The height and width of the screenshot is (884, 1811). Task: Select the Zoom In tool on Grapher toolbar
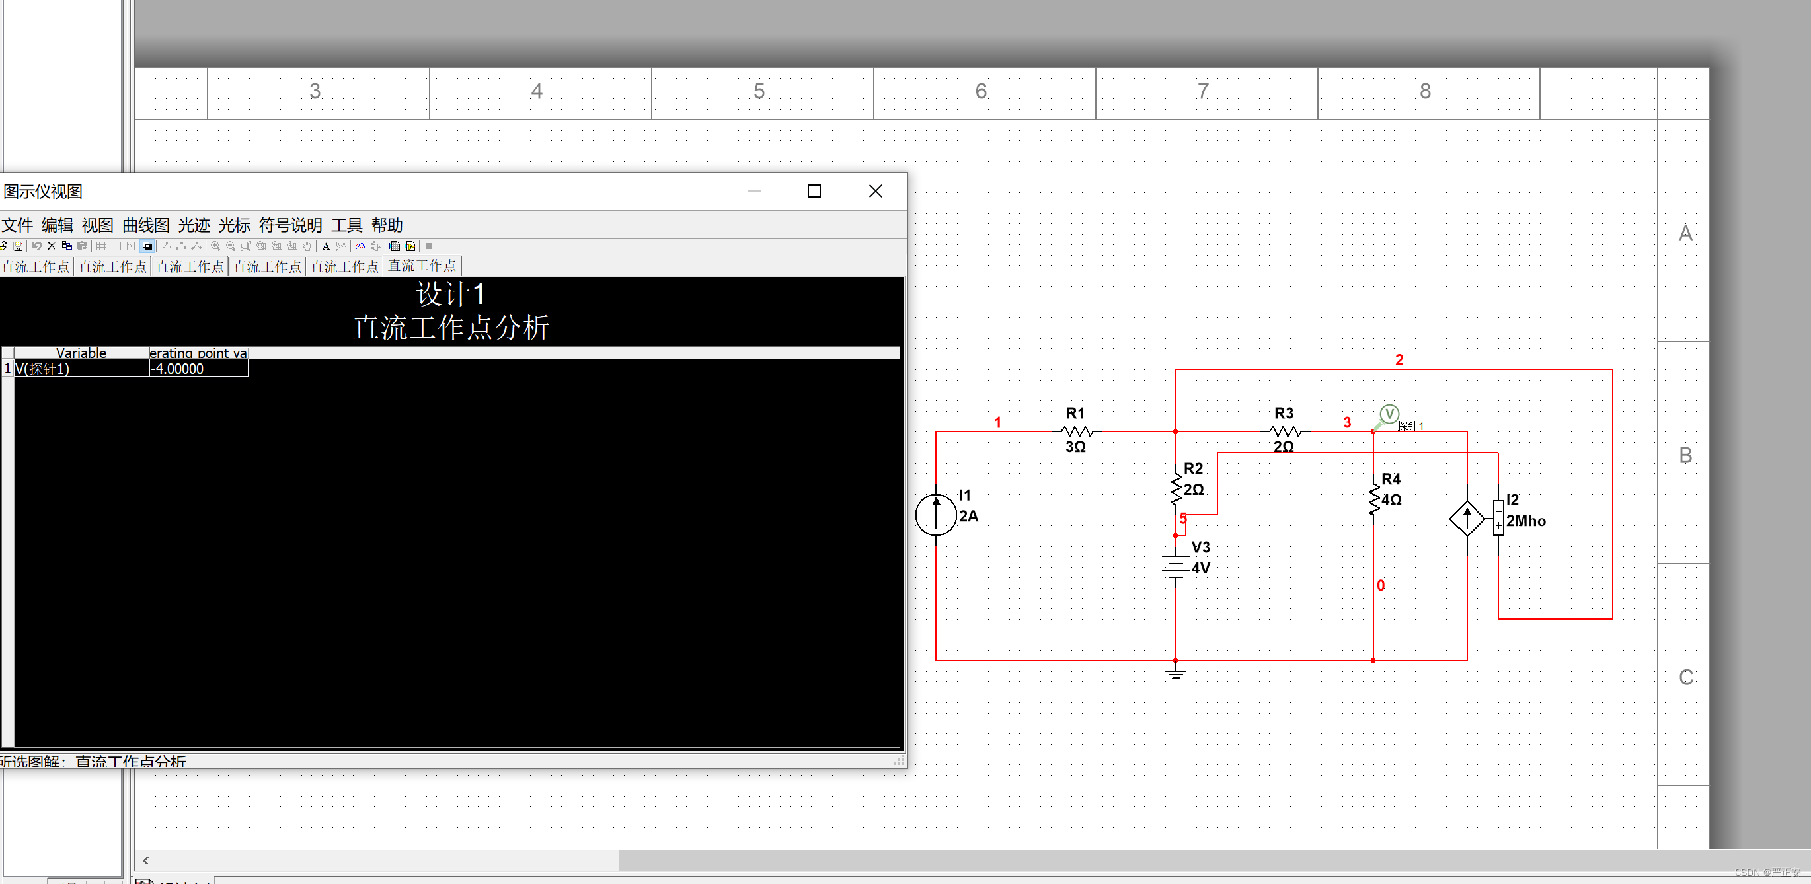pos(216,246)
